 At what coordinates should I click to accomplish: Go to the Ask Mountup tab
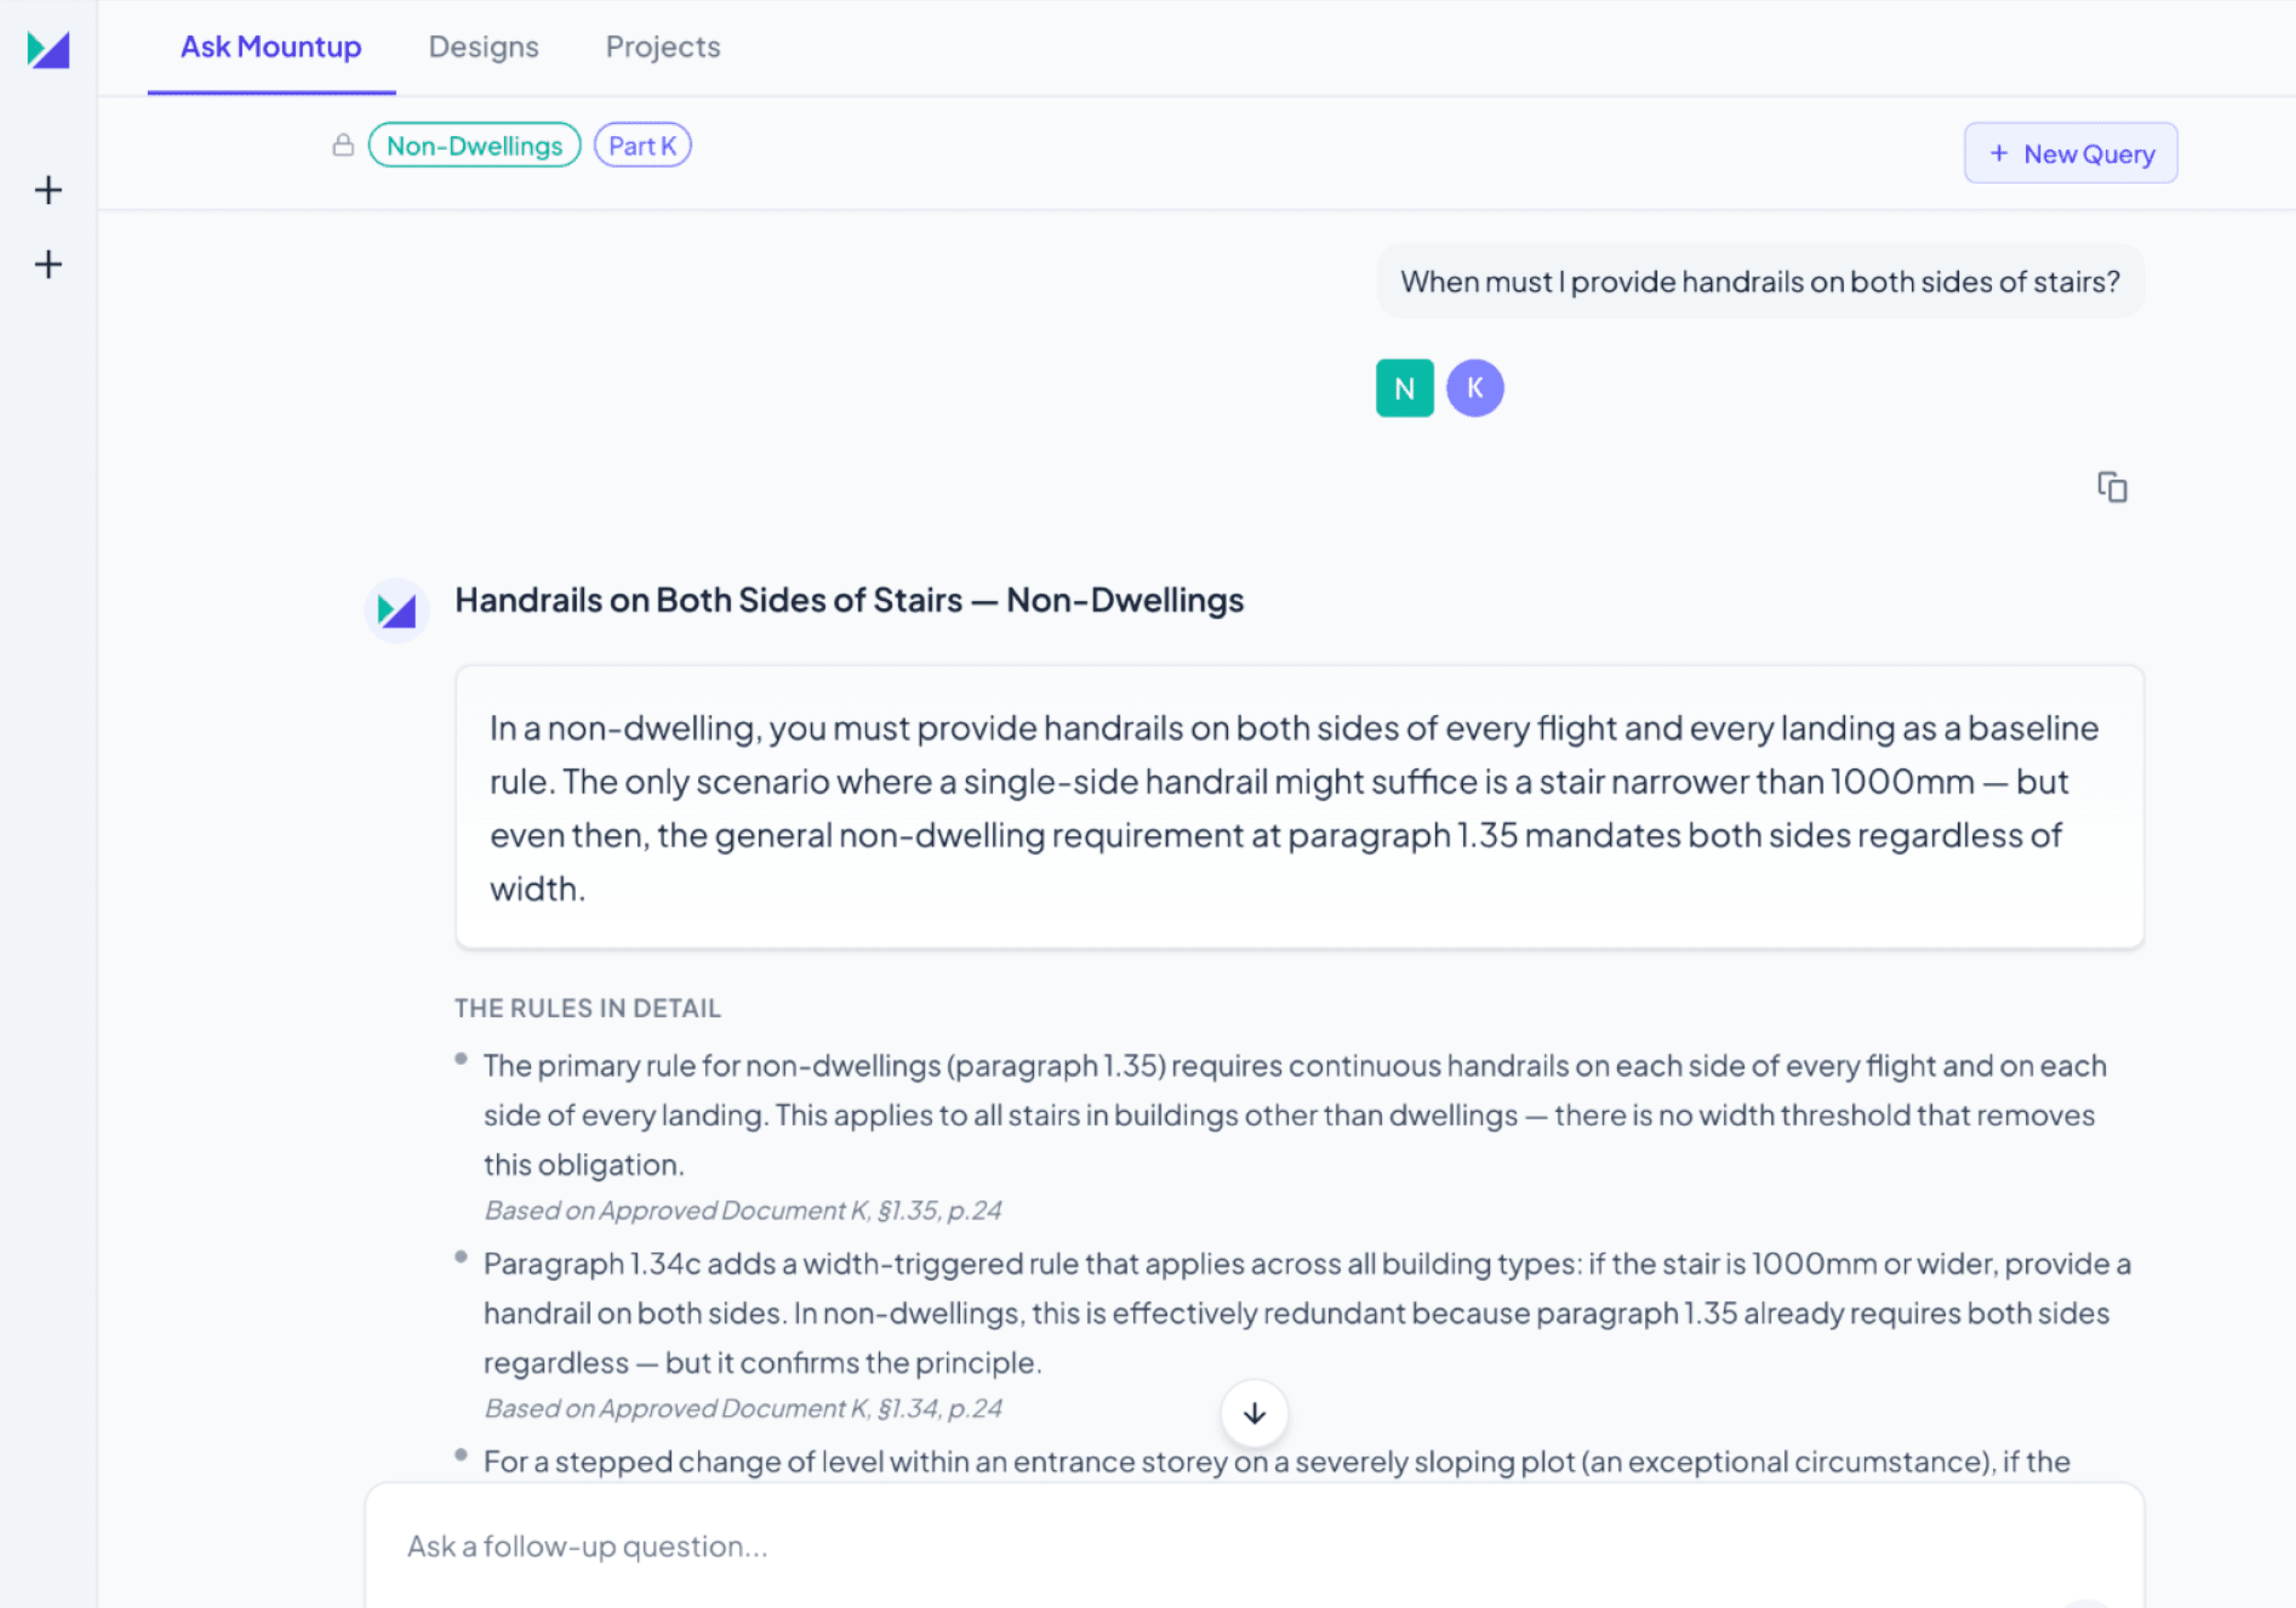[x=271, y=47]
